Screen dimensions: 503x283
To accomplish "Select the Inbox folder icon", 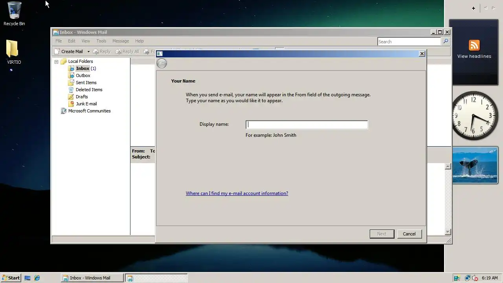I will [x=71, y=68].
